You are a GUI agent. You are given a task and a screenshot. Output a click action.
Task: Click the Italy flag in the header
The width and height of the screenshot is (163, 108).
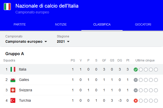click(7, 7)
